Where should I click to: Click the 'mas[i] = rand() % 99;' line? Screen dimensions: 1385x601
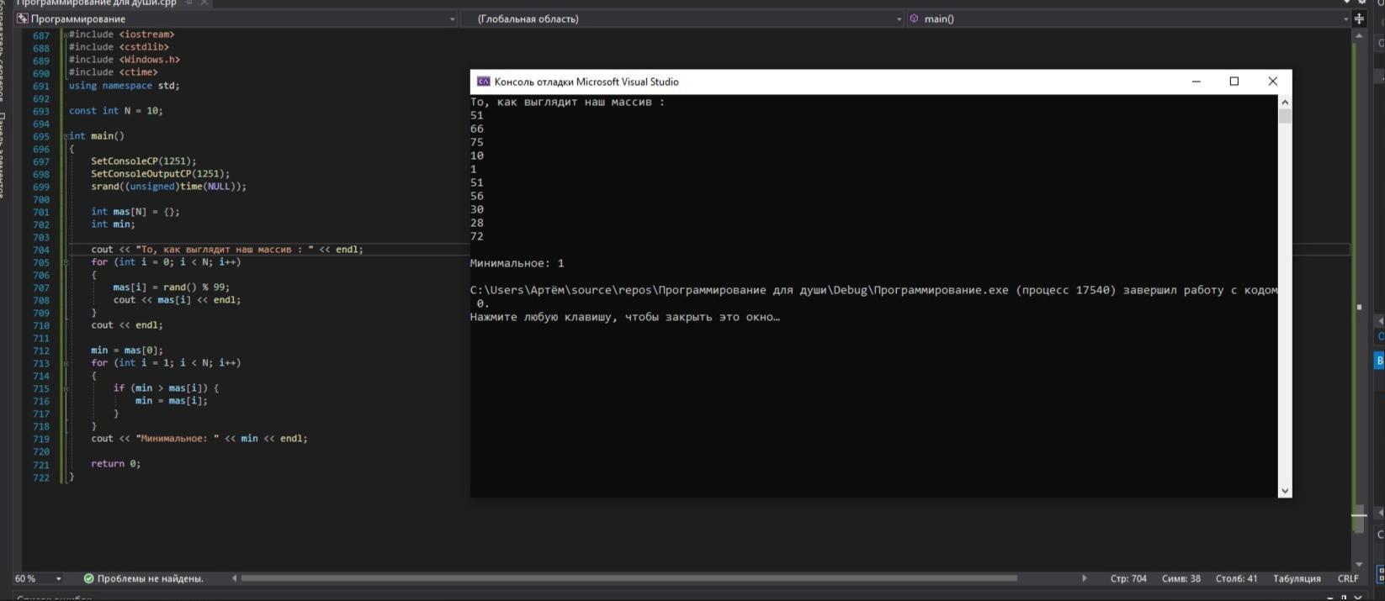coord(172,287)
